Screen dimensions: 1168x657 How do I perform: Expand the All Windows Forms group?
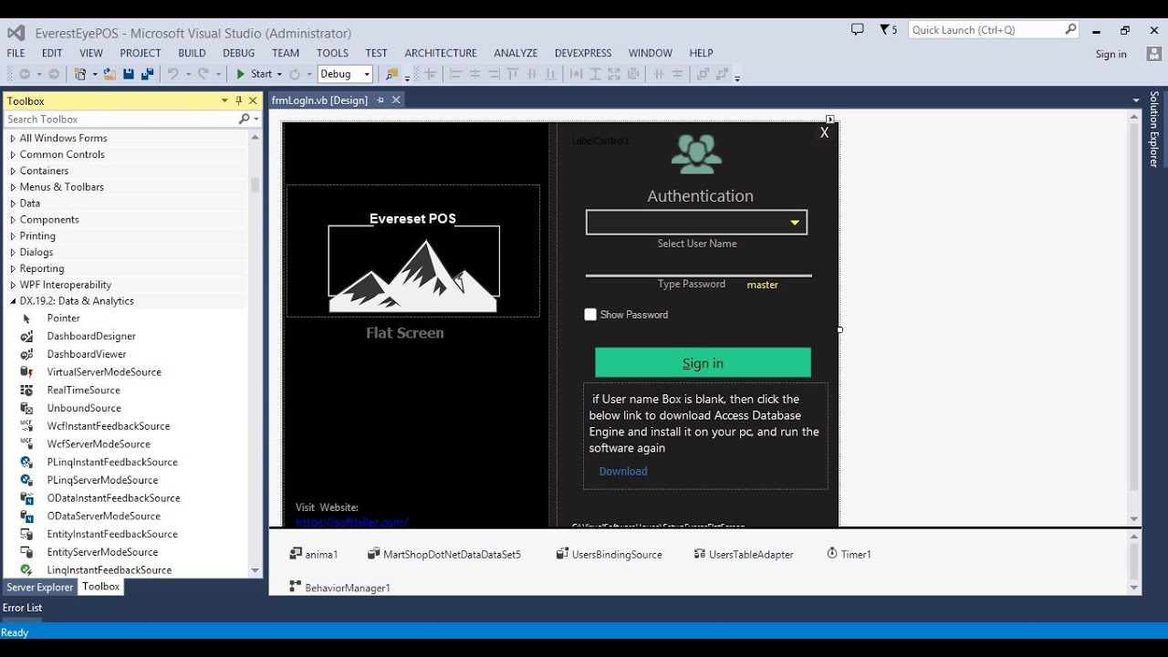tap(13, 139)
